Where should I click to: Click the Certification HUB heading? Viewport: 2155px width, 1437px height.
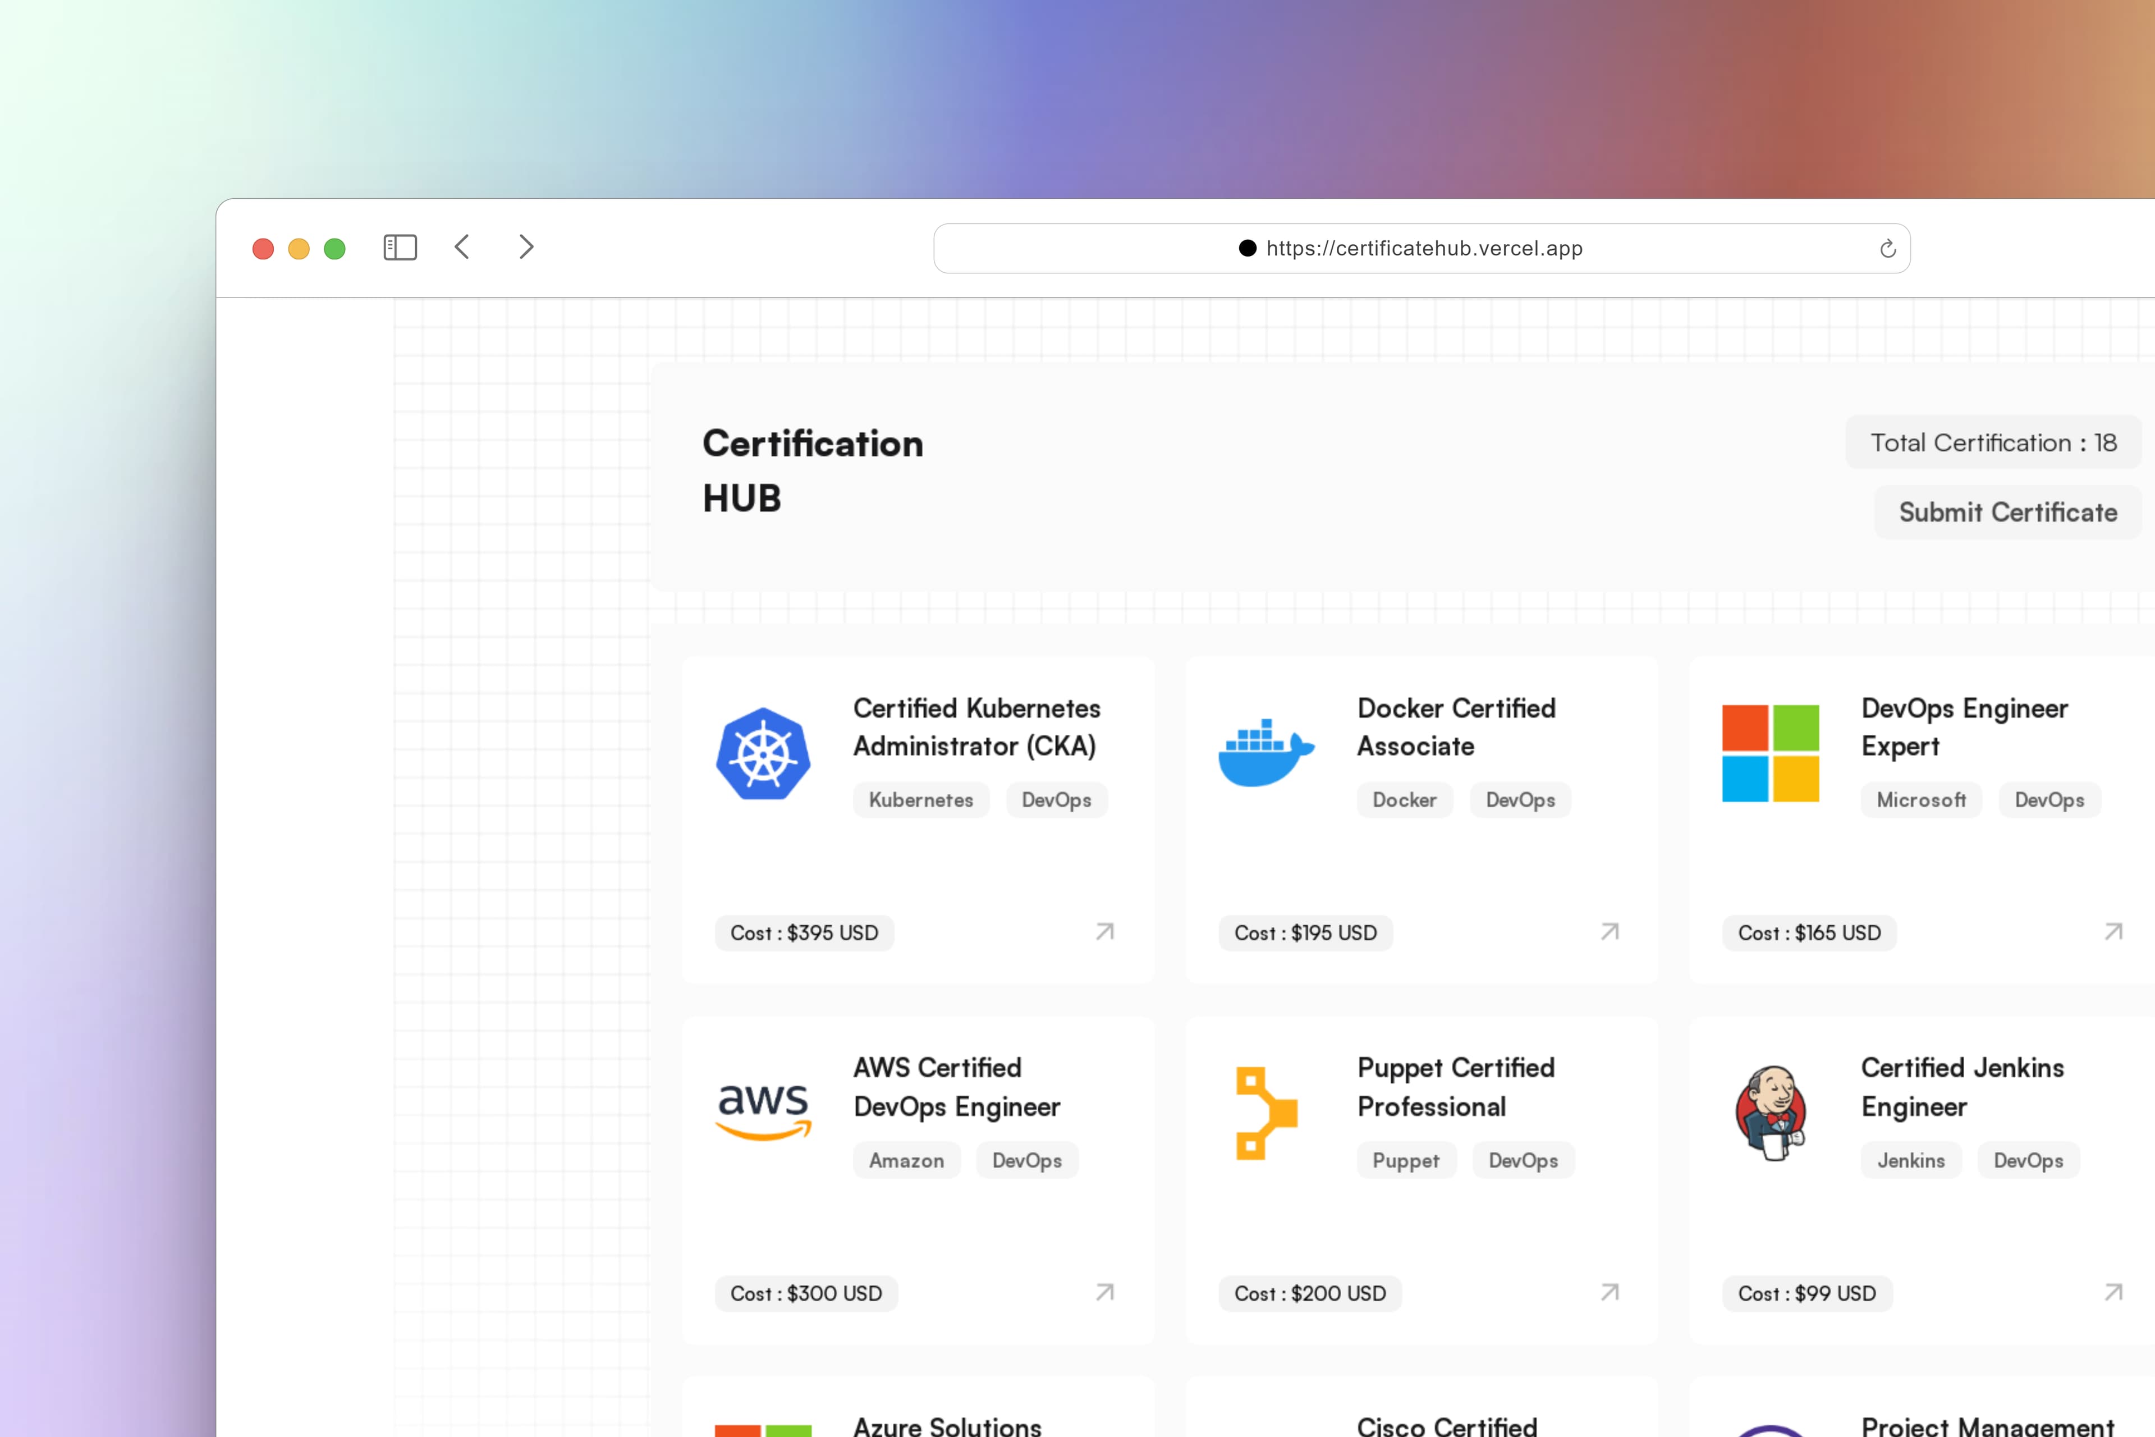tap(813, 471)
